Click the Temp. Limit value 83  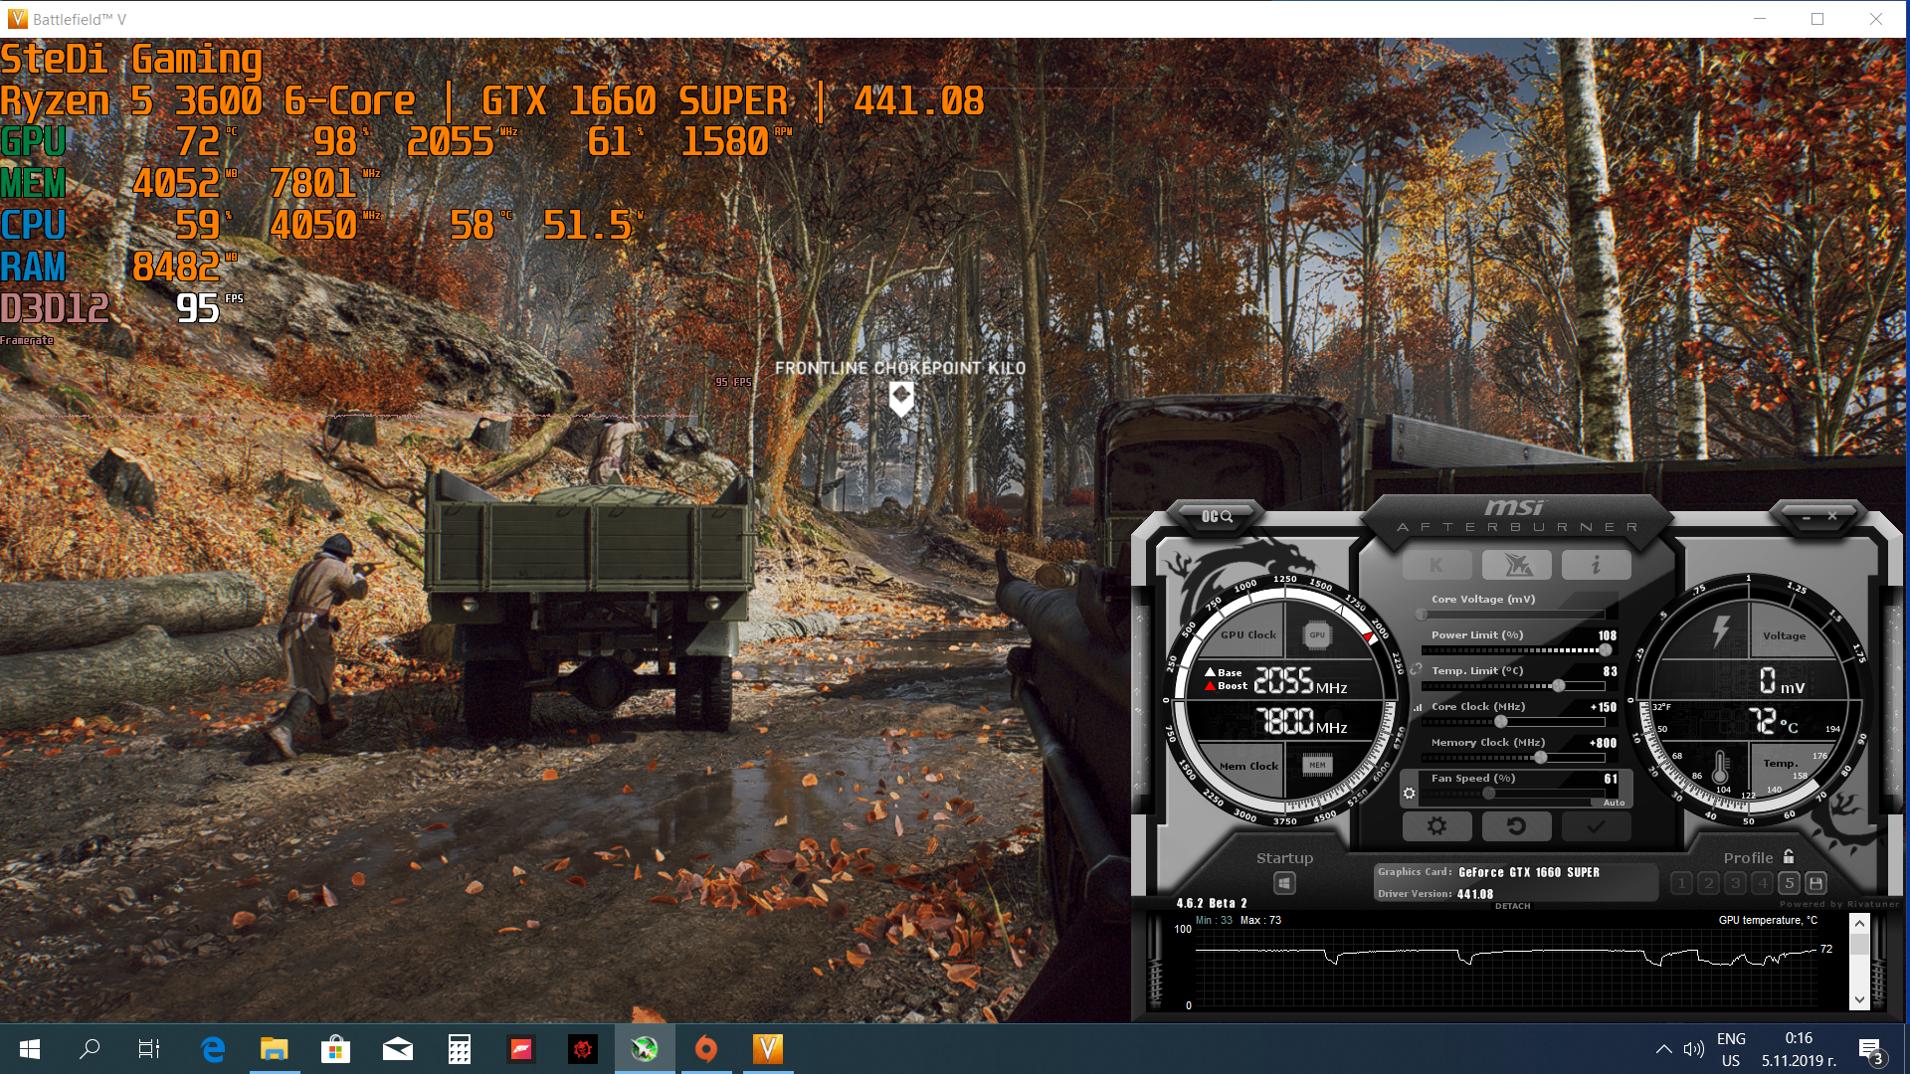pyautogui.click(x=1611, y=671)
